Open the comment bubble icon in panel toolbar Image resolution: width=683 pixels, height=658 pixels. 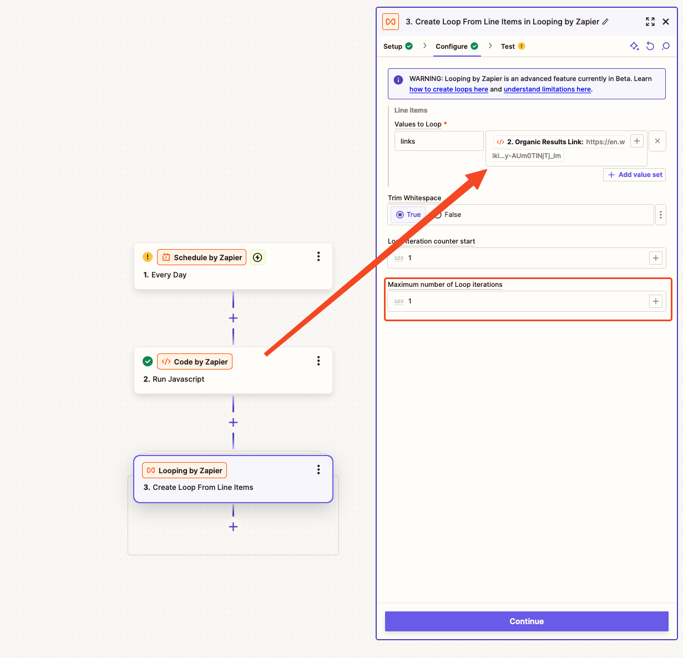[x=666, y=46]
